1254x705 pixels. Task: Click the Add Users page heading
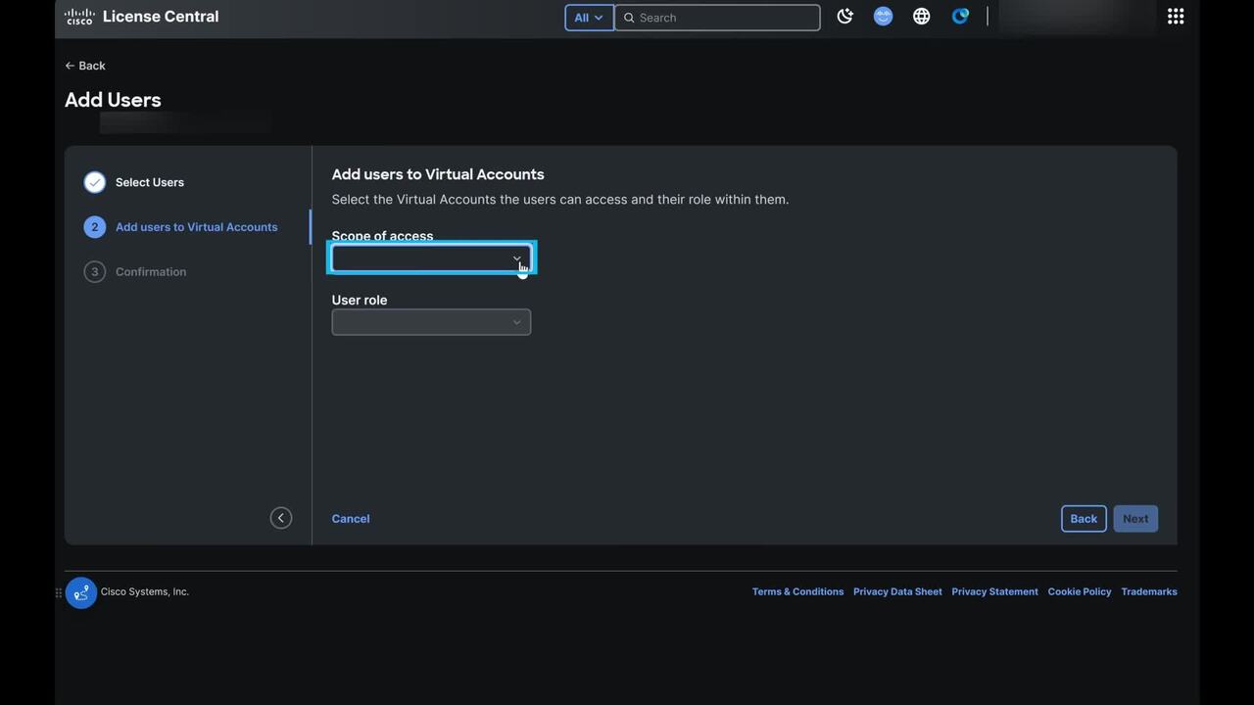(x=113, y=100)
